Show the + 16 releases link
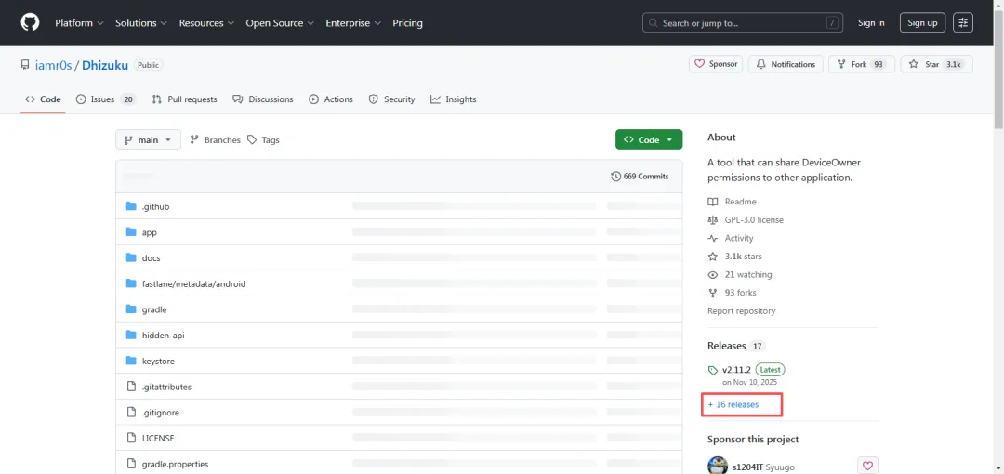 pyautogui.click(x=733, y=405)
